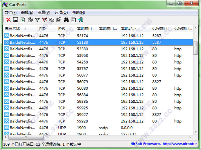
Task: Select the highlighted row with port 53188
Action: (98, 42)
